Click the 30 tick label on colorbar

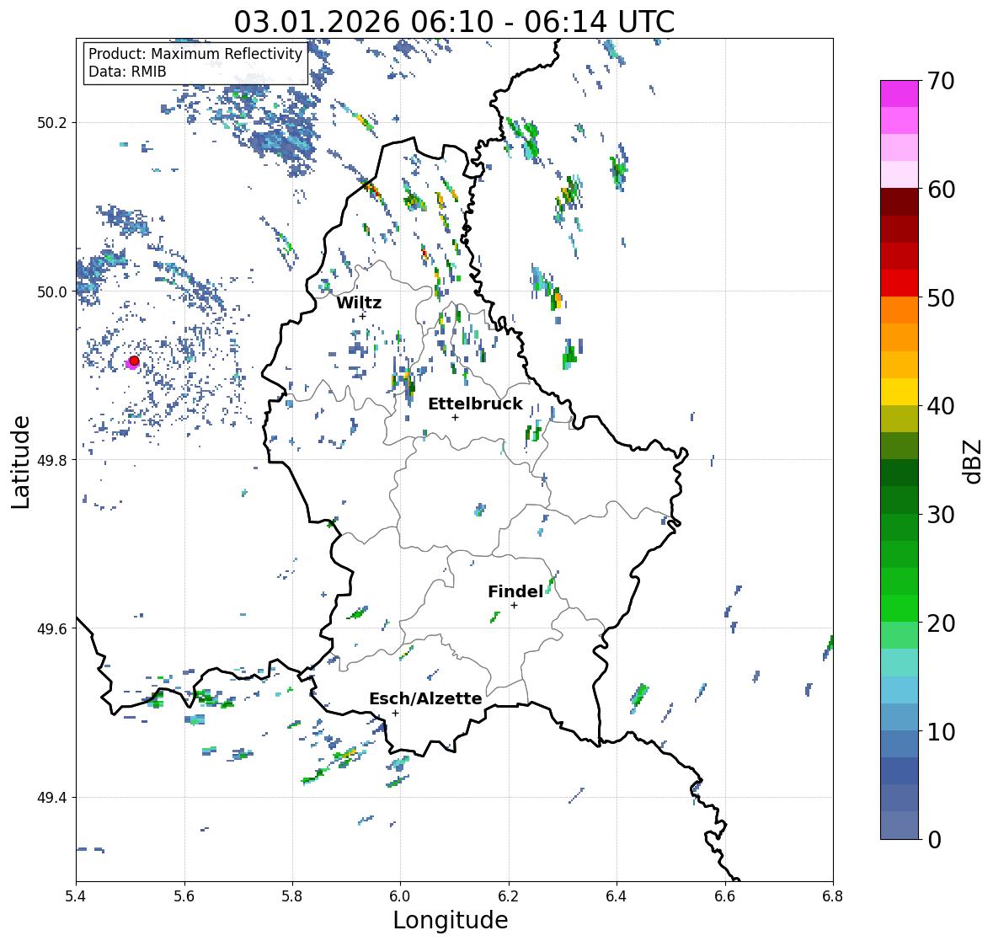coord(941,515)
